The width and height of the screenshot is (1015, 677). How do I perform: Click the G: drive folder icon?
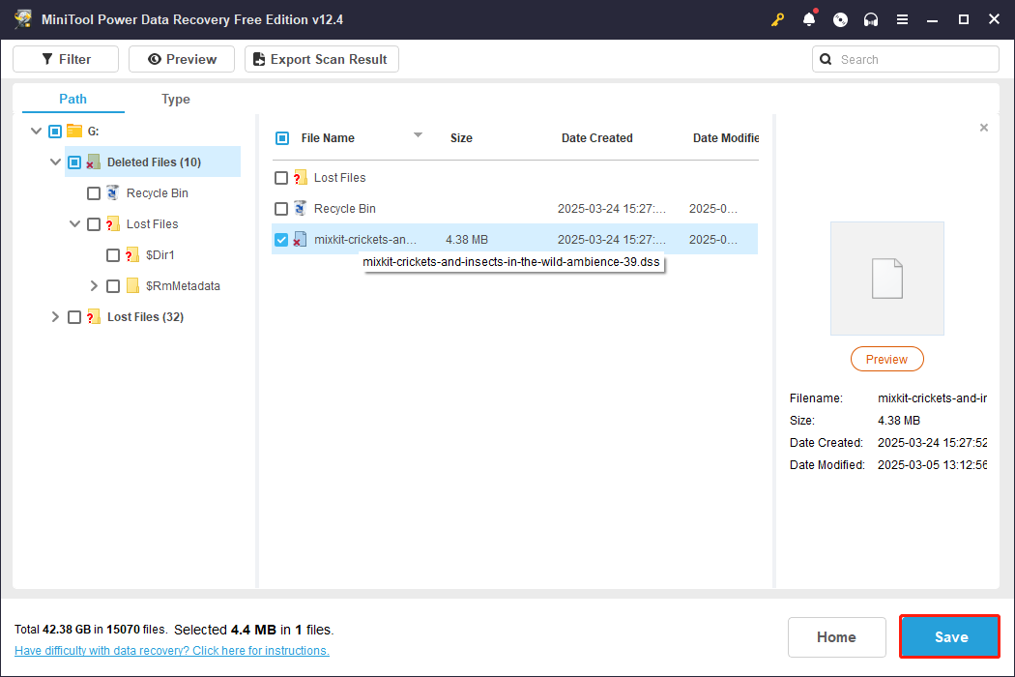(x=74, y=131)
